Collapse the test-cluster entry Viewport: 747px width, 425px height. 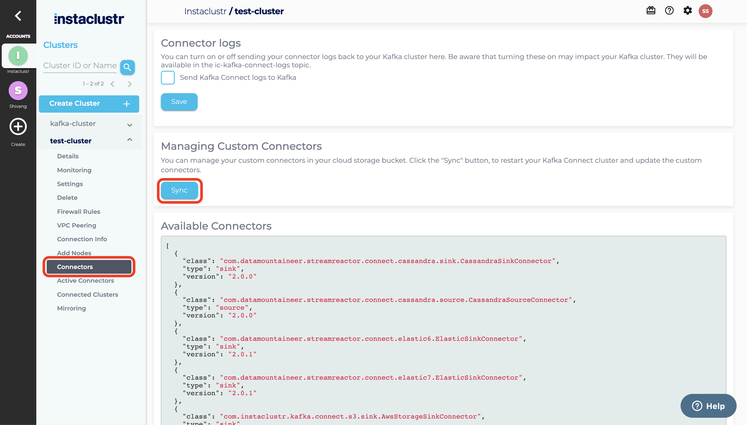[130, 140]
